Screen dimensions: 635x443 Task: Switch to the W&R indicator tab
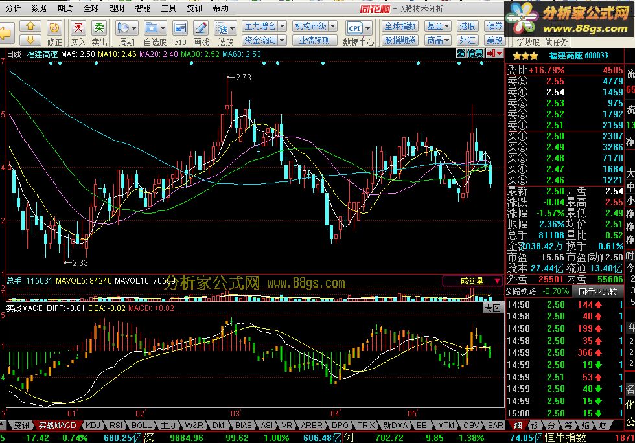194,425
